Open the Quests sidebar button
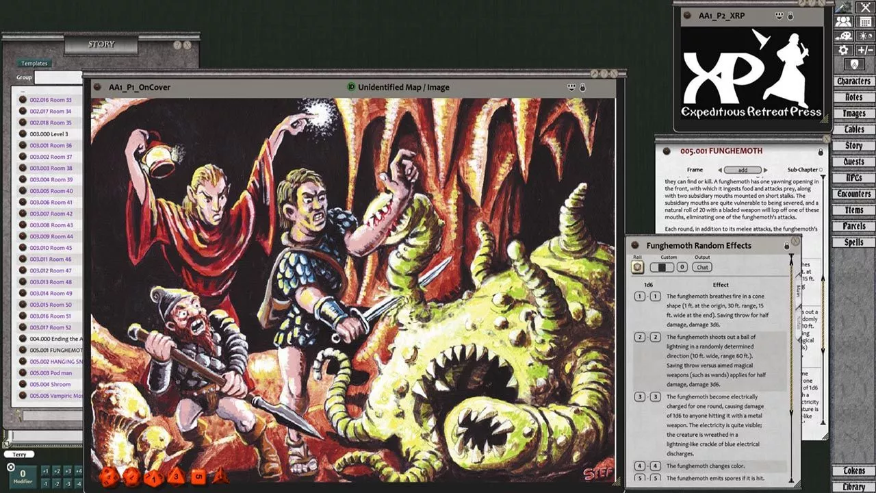Viewport: 876px width, 493px height. click(853, 162)
